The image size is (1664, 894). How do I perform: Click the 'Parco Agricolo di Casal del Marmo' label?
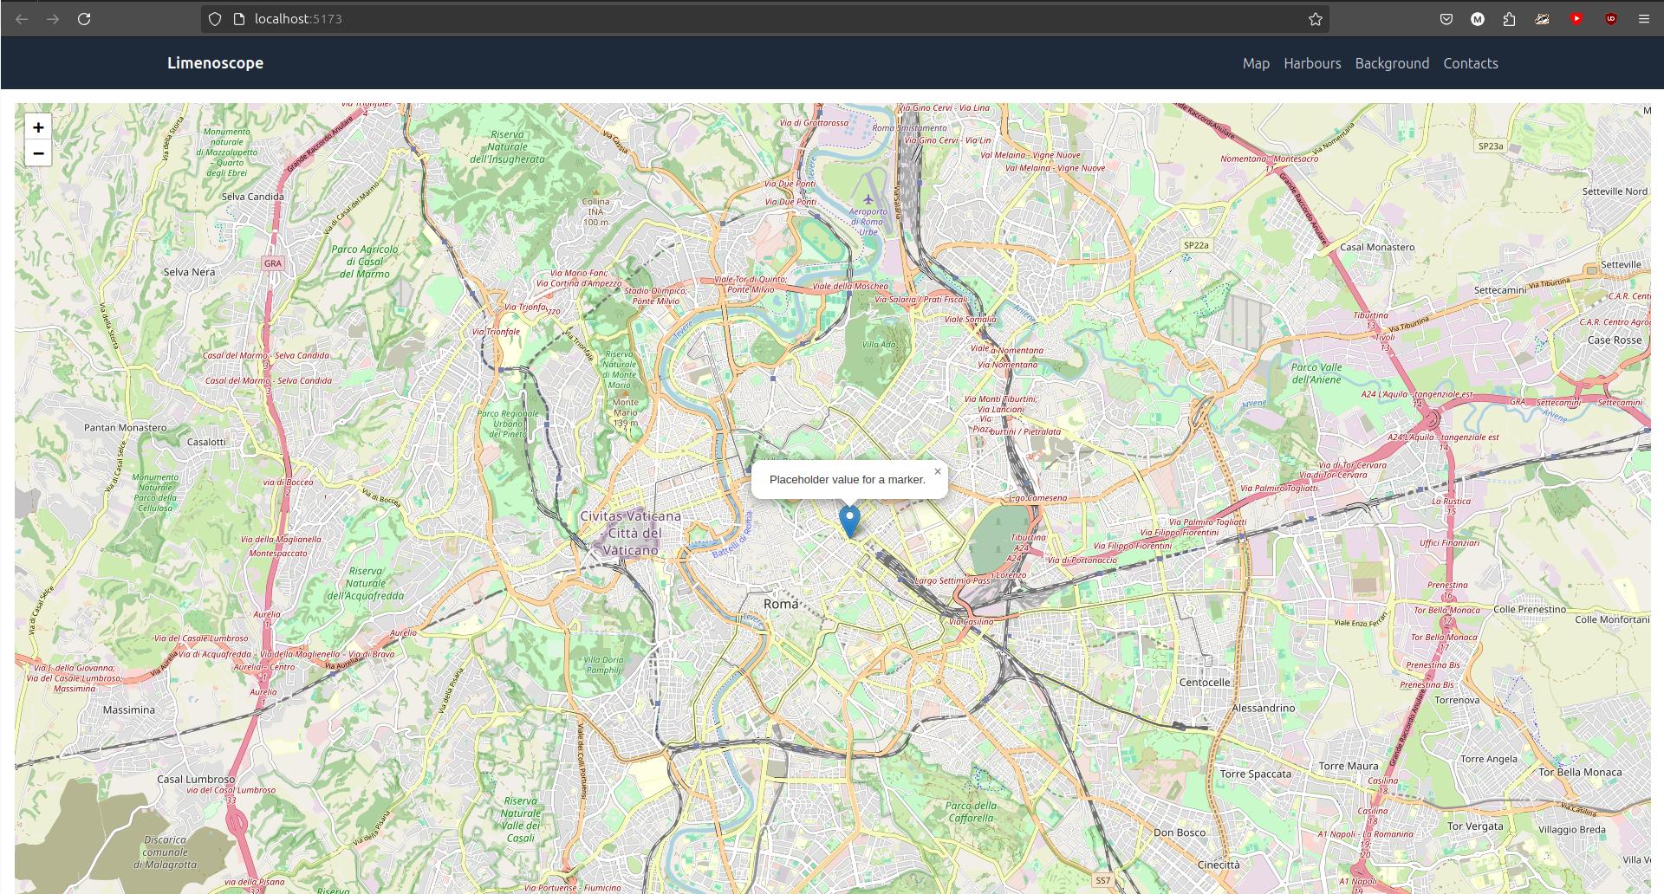coord(365,262)
